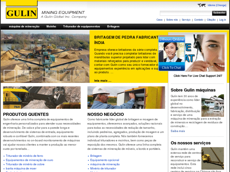Click the Log in link
The width and height of the screenshot is (230, 172).
tap(222, 20)
